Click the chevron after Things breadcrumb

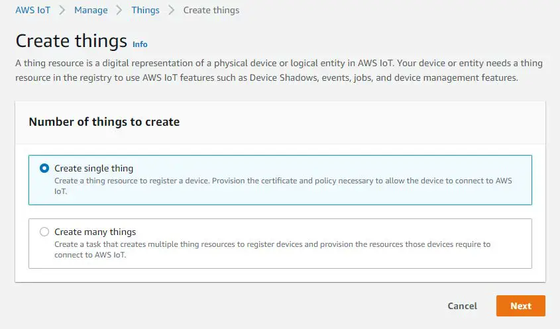point(171,10)
